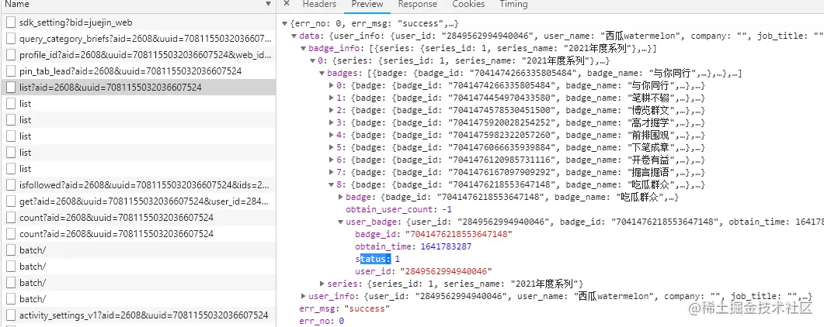The width and height of the screenshot is (824, 327).
Task: Open the Response tab
Action: tap(417, 4)
